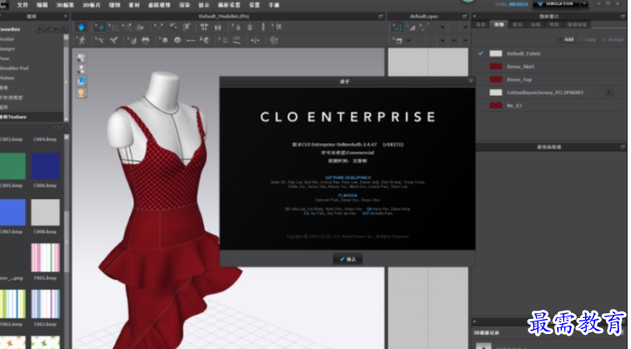Toggle the blue checkmark on Default_Fabric

(480, 53)
